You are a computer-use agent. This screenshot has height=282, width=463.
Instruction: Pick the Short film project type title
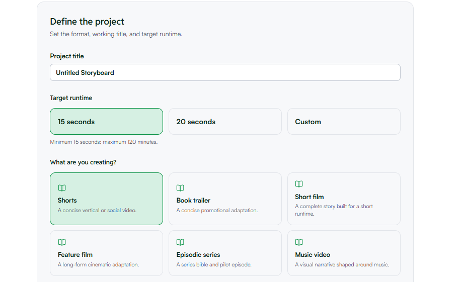[309, 197]
